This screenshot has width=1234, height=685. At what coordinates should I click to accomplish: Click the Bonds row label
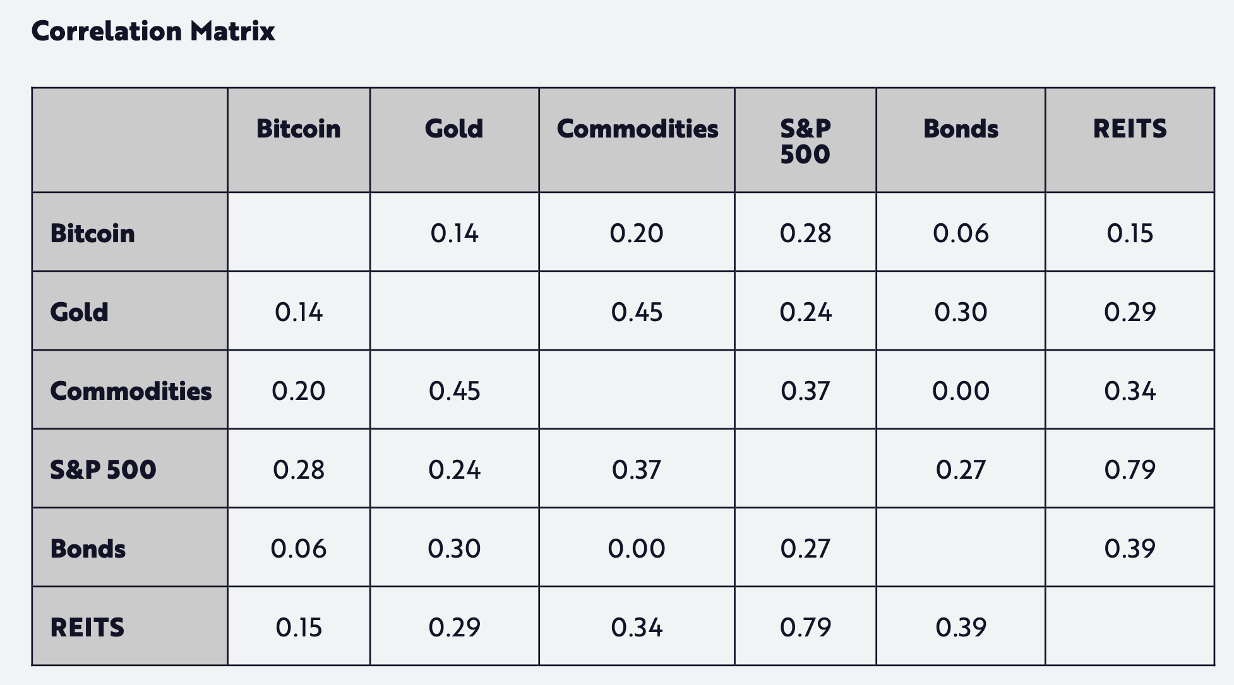(x=88, y=548)
